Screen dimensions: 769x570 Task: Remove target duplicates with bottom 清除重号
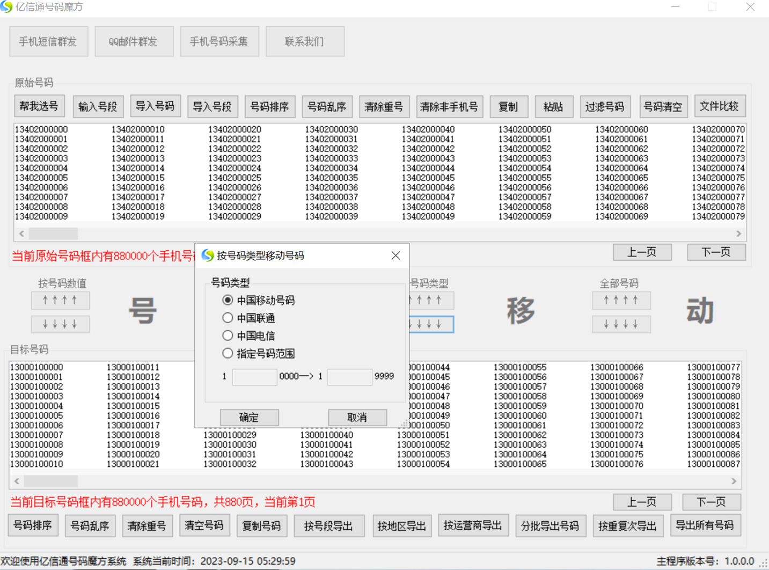click(147, 525)
